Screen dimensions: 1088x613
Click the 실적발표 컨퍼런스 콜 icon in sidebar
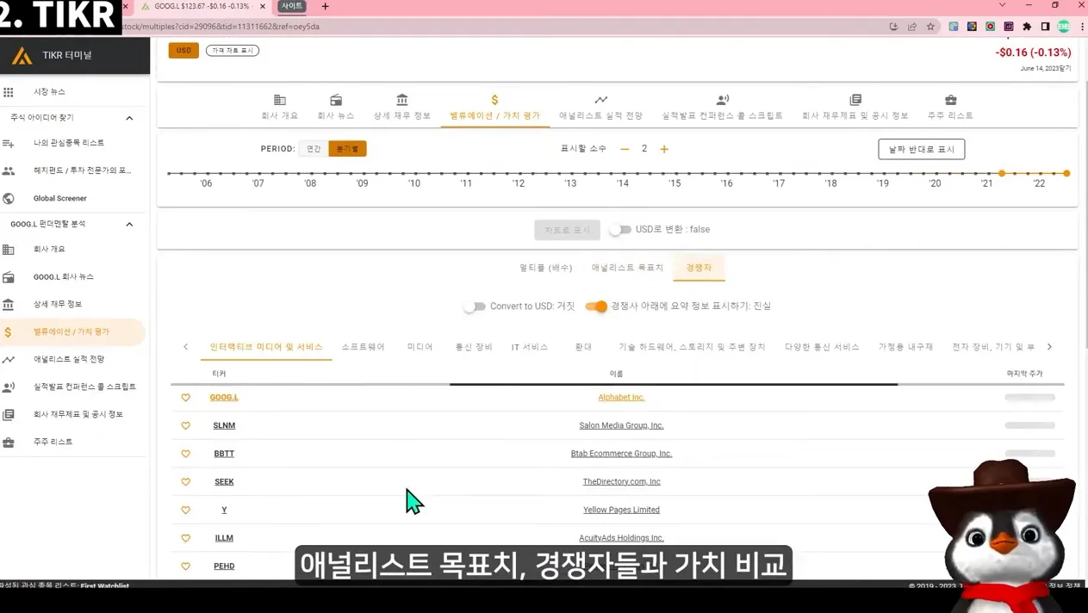[x=9, y=387]
